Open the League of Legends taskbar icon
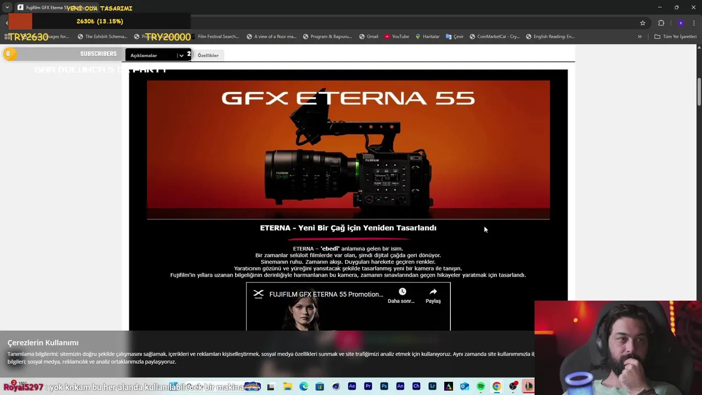The width and height of the screenshot is (702, 395). 528,387
